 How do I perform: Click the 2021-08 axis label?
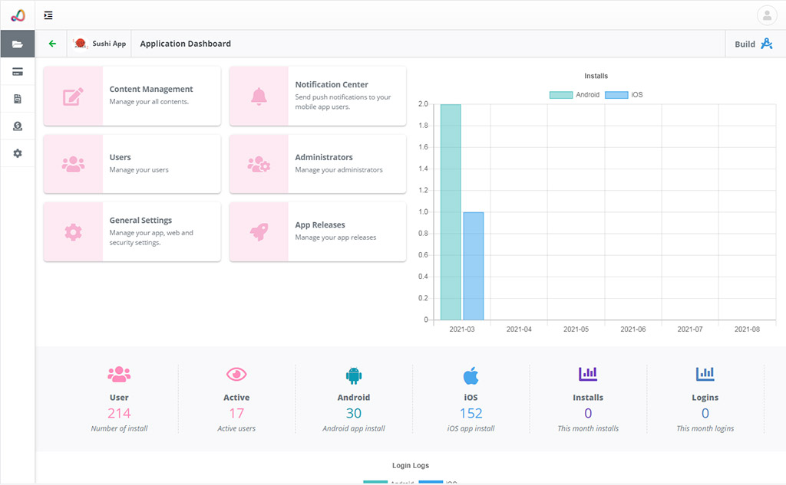pos(747,329)
